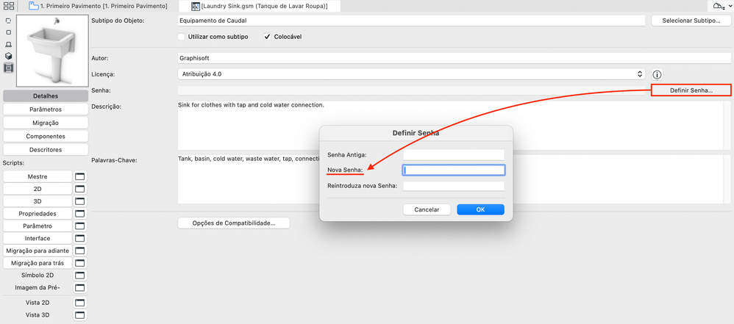
Task: Open Migração para trás script
Action: click(38, 263)
